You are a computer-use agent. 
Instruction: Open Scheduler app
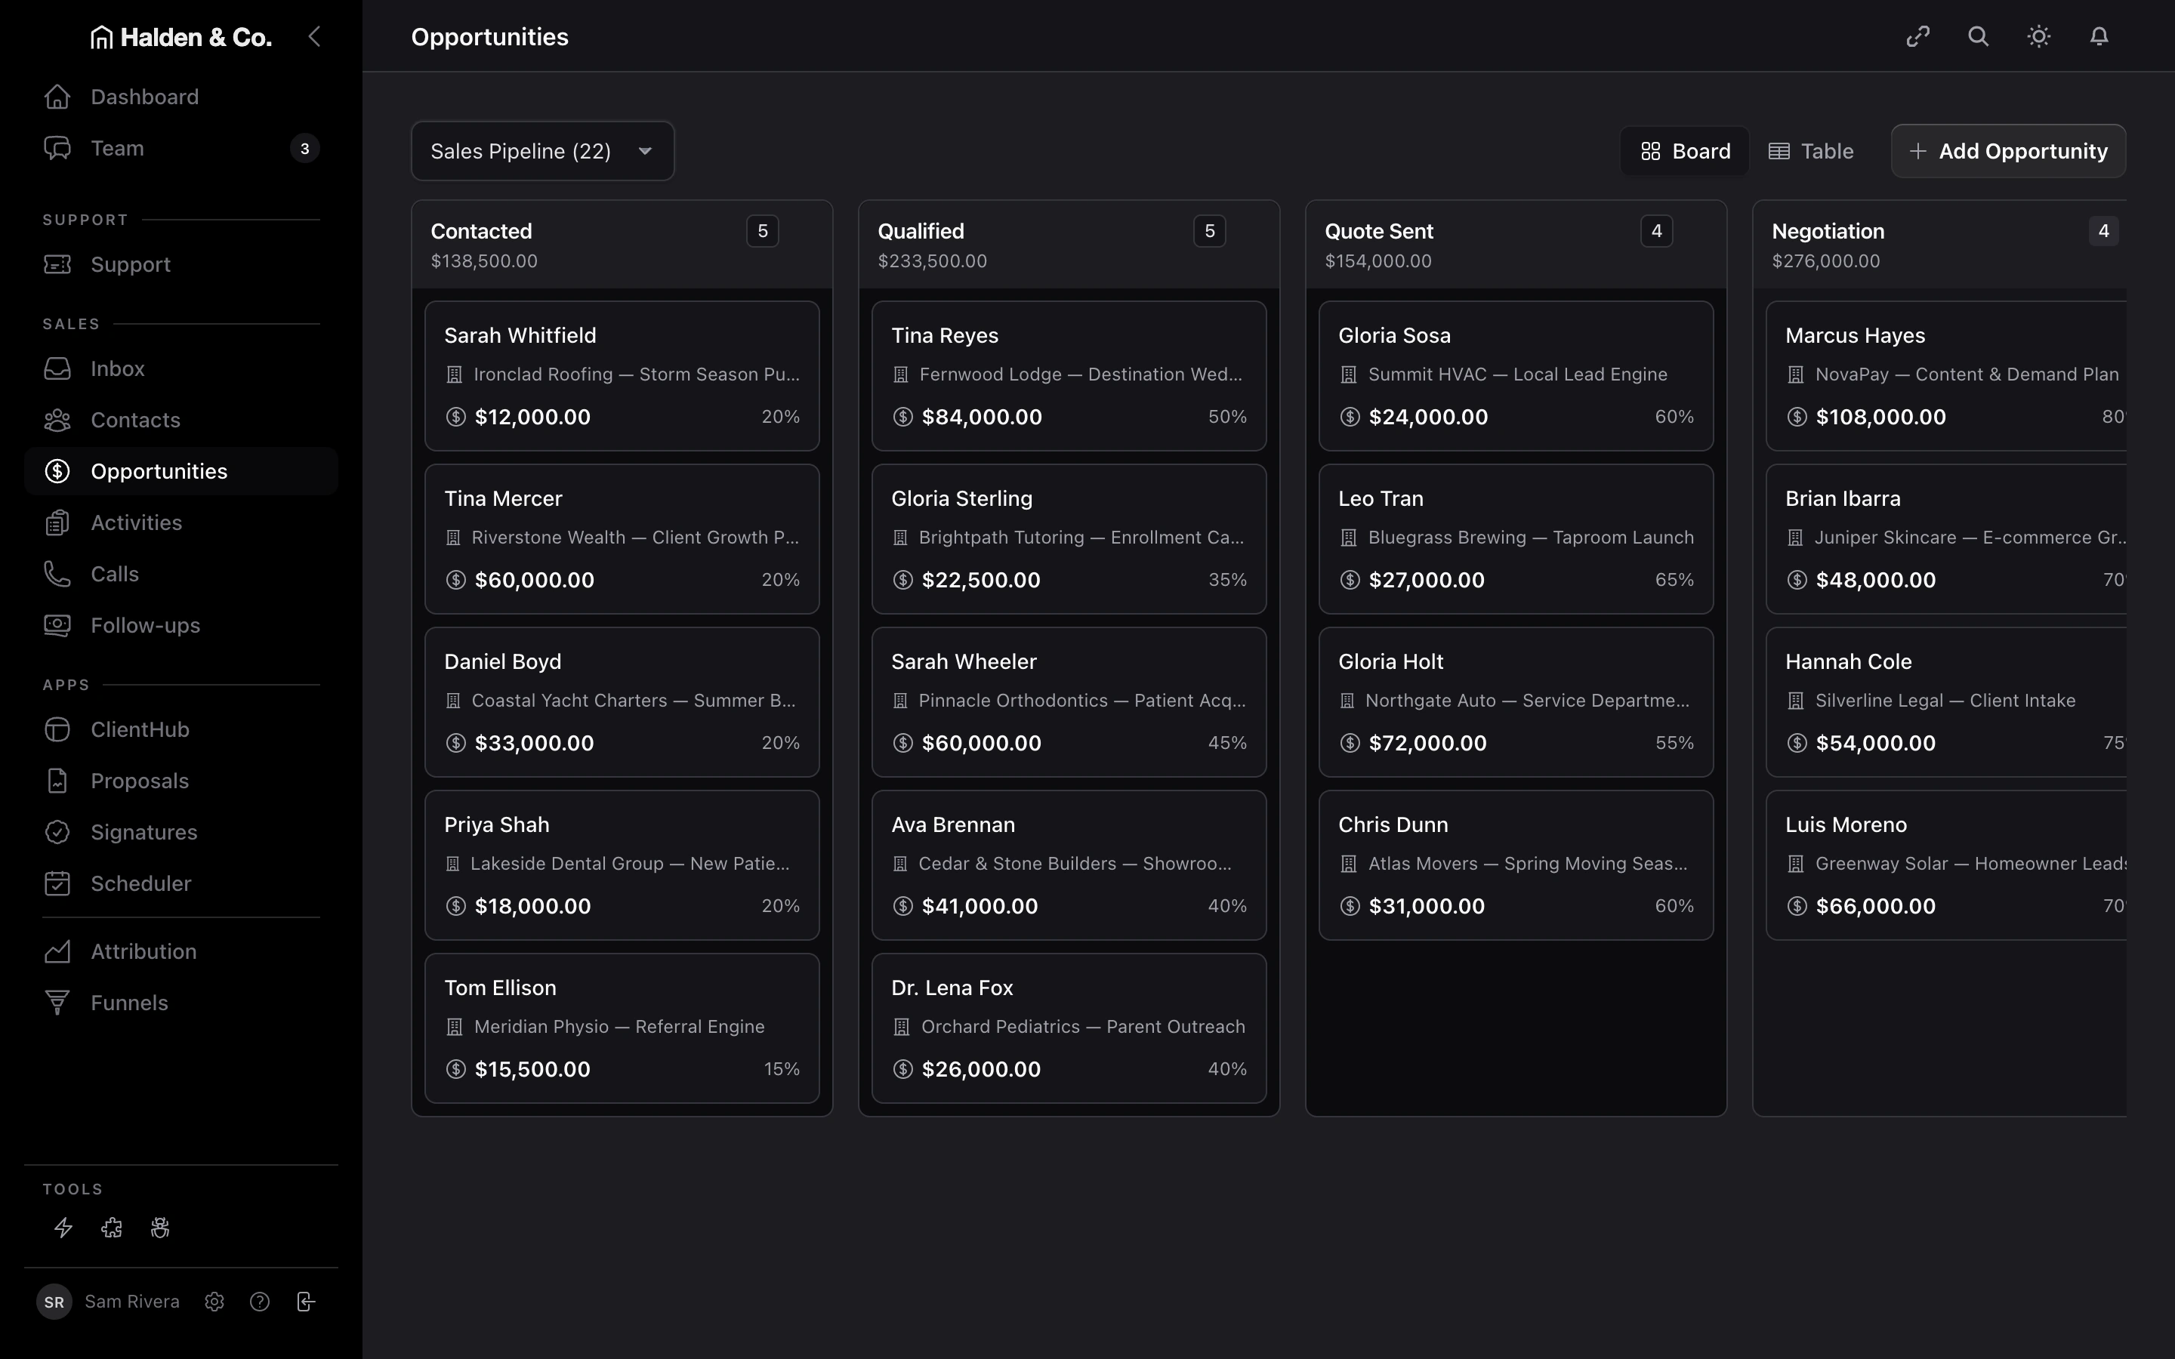pos(181,883)
